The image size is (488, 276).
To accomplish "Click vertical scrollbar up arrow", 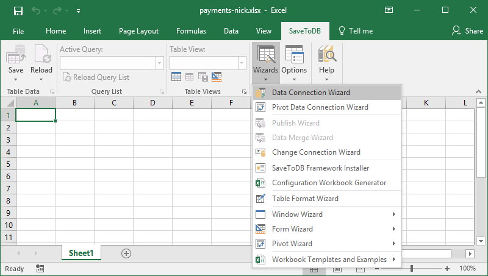I will [481, 102].
